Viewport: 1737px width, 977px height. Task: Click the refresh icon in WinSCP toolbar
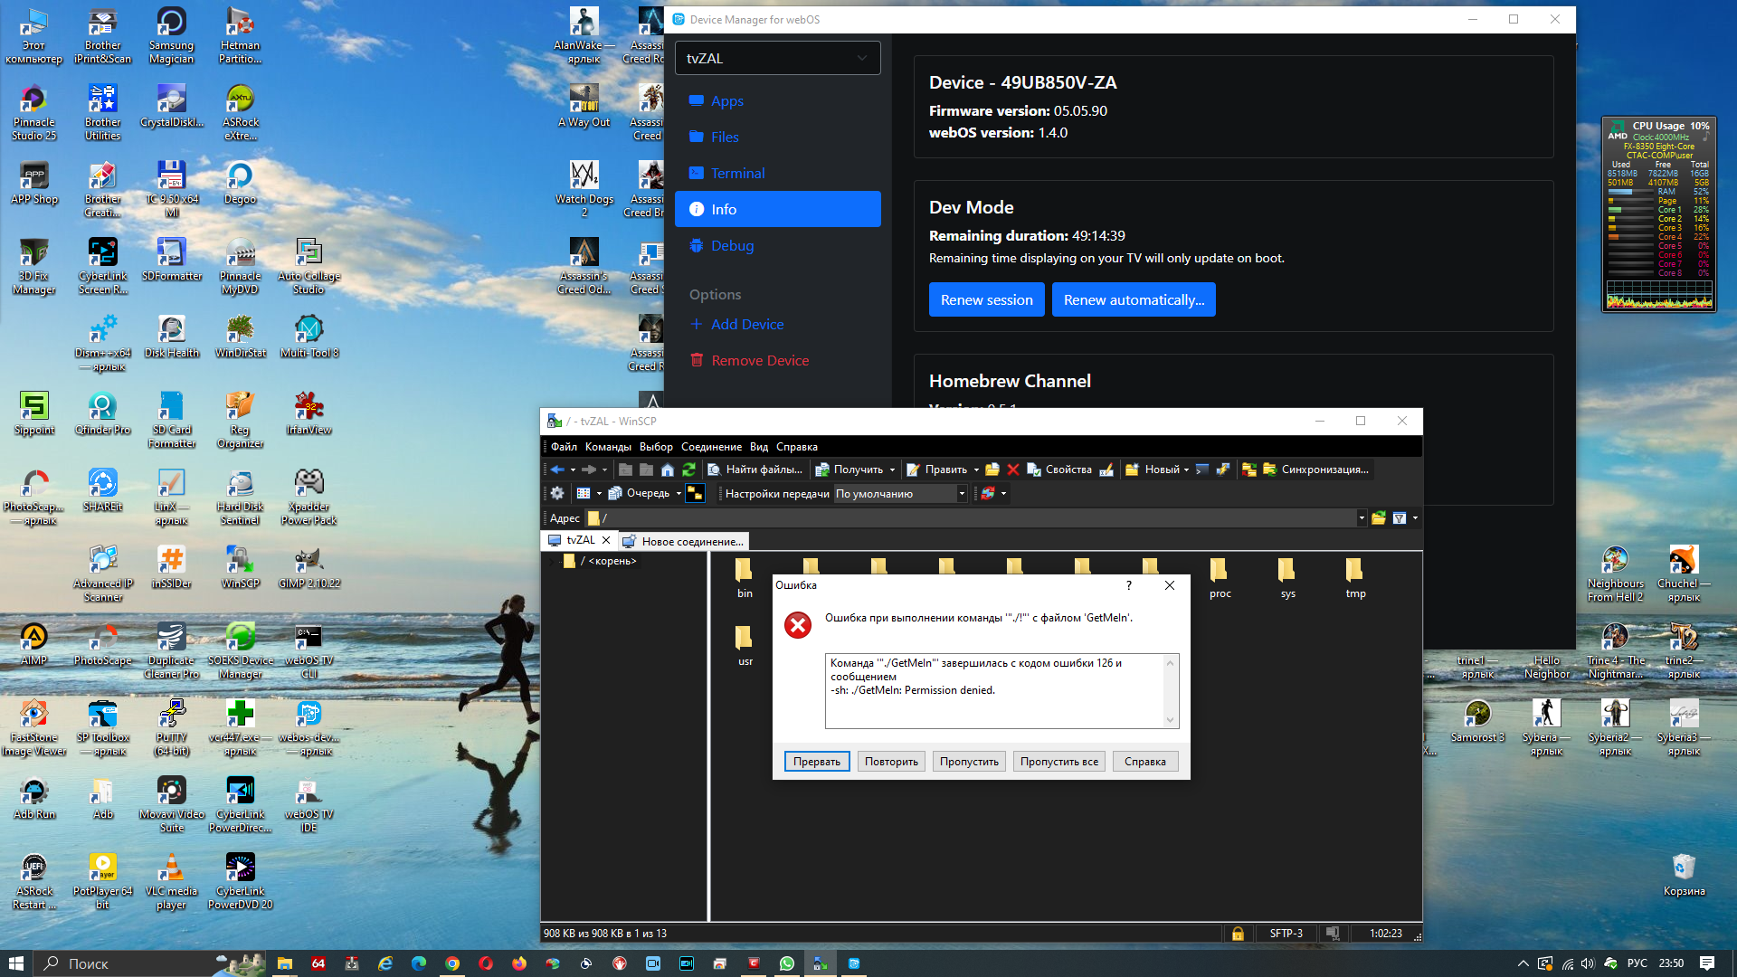(x=688, y=470)
